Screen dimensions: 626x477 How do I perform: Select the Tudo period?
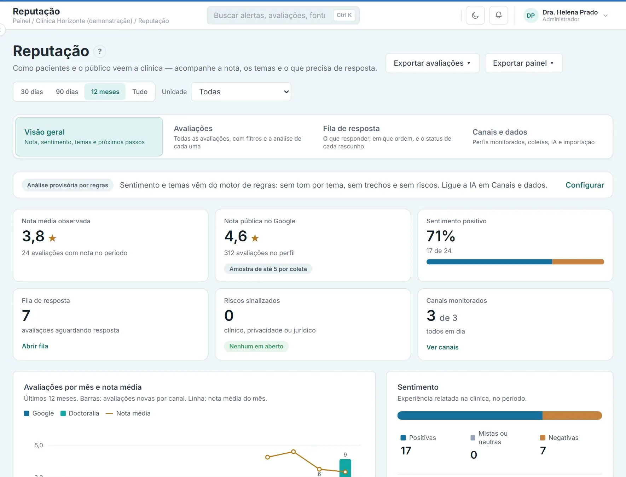tap(140, 92)
